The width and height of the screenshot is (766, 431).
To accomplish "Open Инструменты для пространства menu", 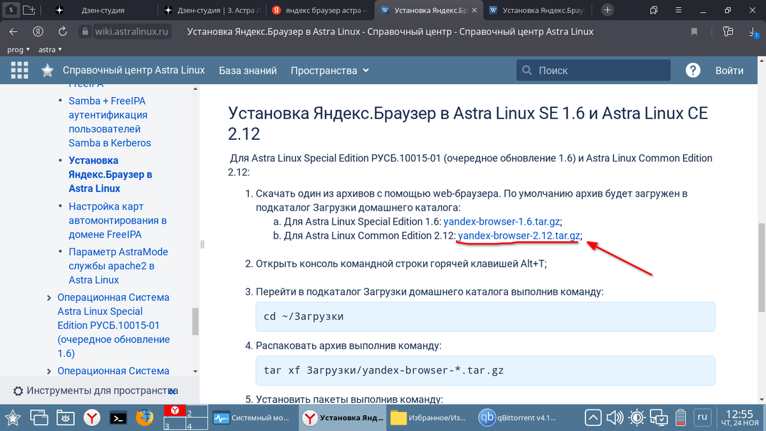I will pos(102,391).
